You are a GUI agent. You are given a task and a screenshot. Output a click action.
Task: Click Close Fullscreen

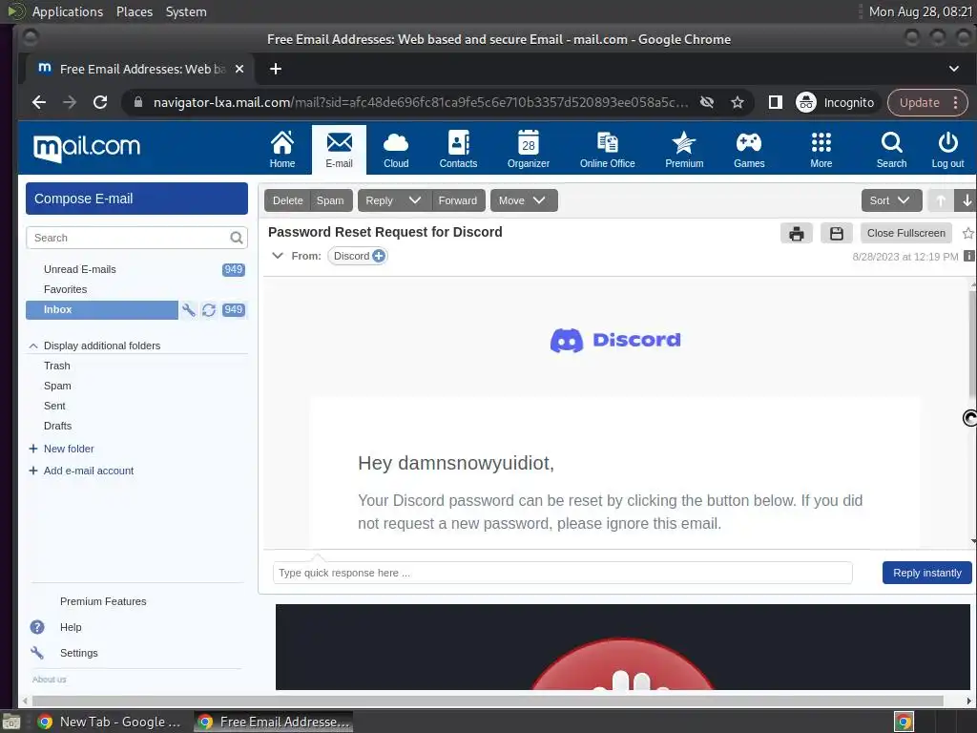coord(906,233)
